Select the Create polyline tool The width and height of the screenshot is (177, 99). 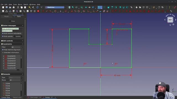pyautogui.click(x=72, y=11)
